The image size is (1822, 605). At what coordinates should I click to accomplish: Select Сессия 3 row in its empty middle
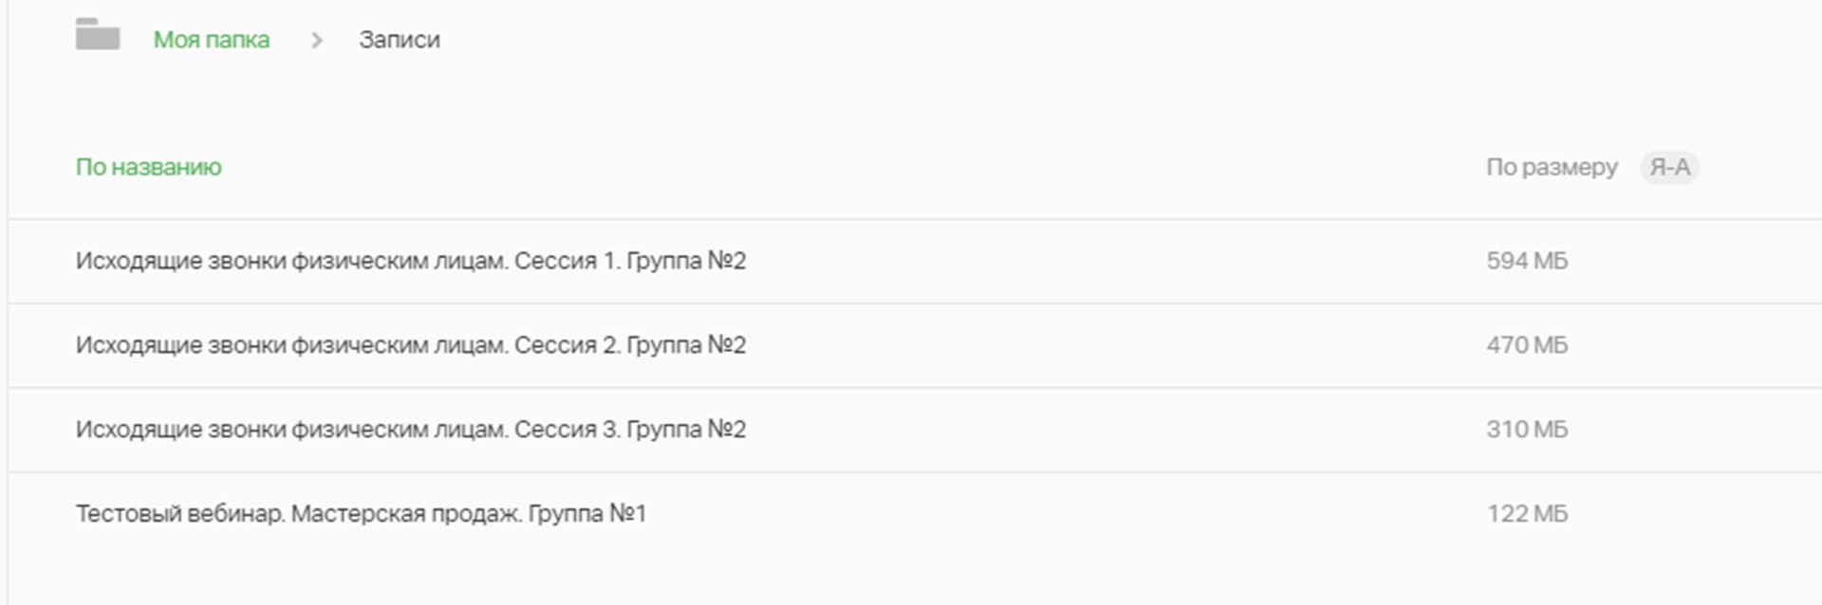point(1115,431)
